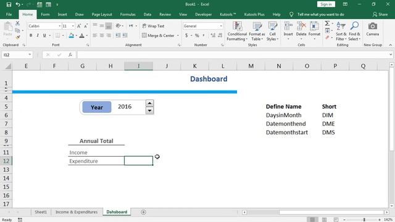Click in the formula bar input

click(233, 55)
